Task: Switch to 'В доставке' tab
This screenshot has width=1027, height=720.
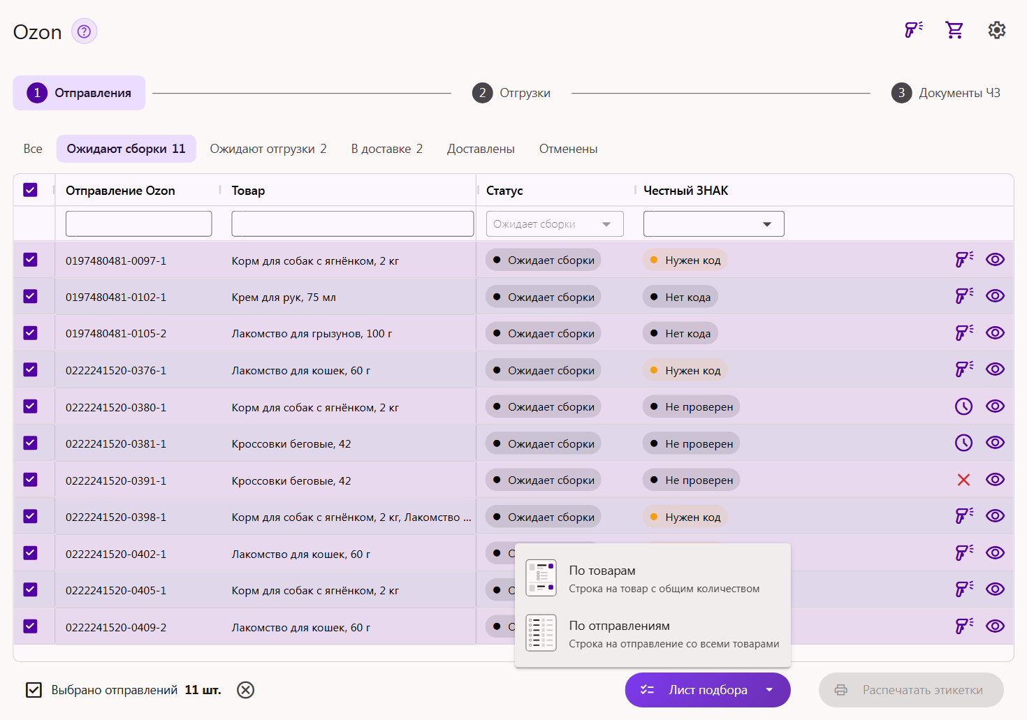Action: 387,149
